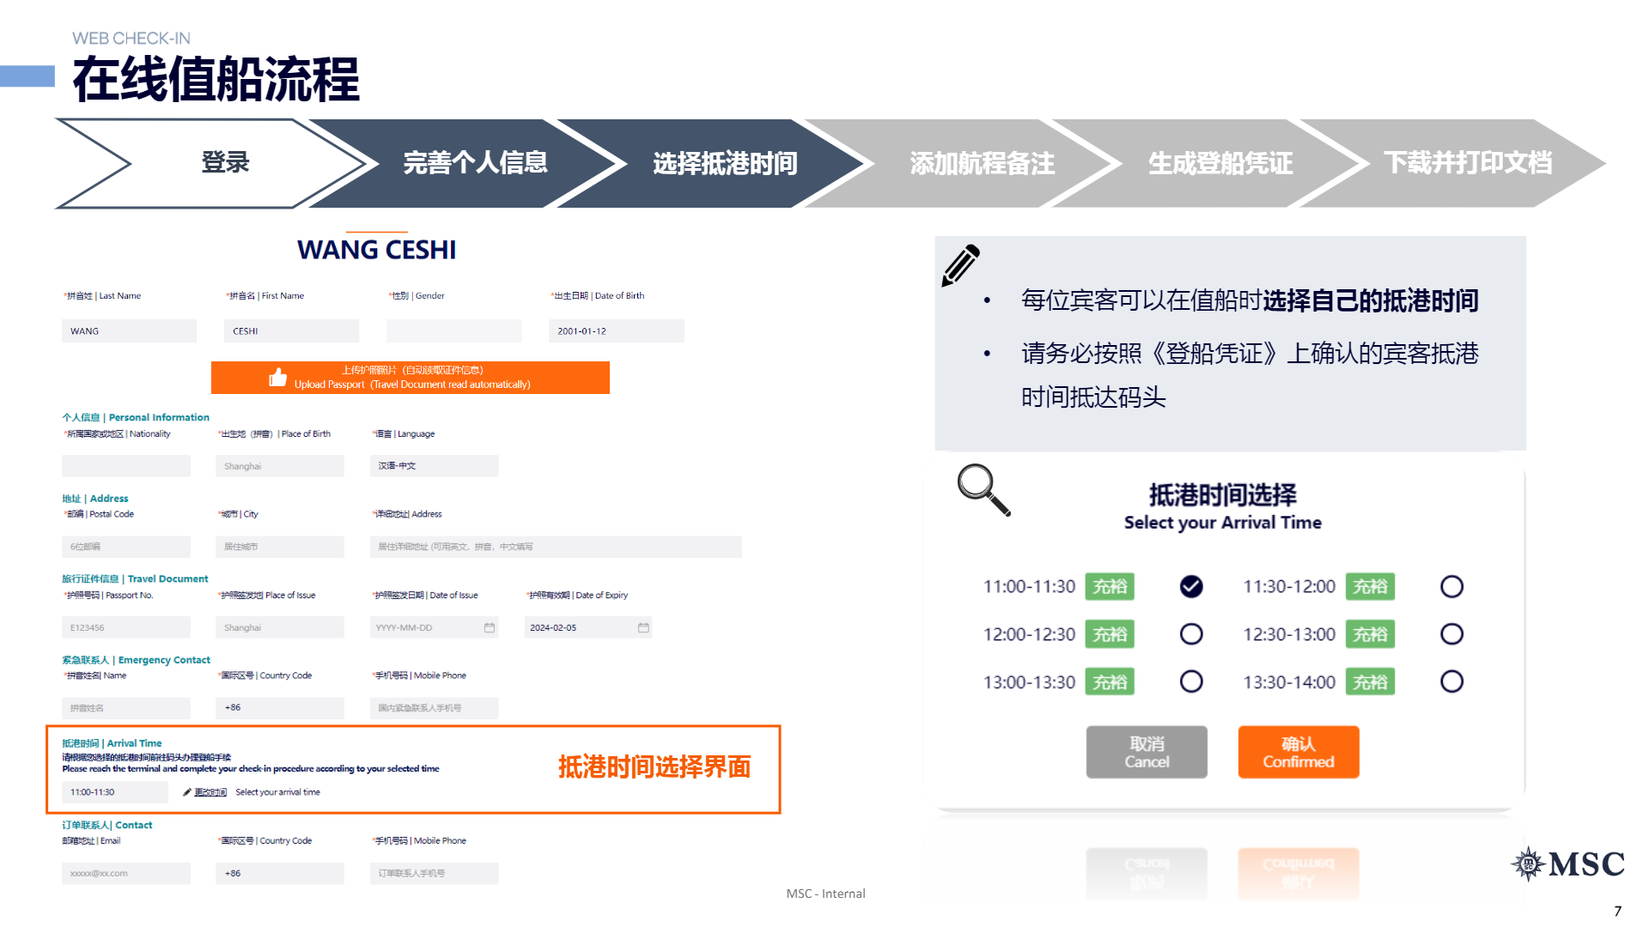Click the pencil icon beside the notes

point(960,264)
